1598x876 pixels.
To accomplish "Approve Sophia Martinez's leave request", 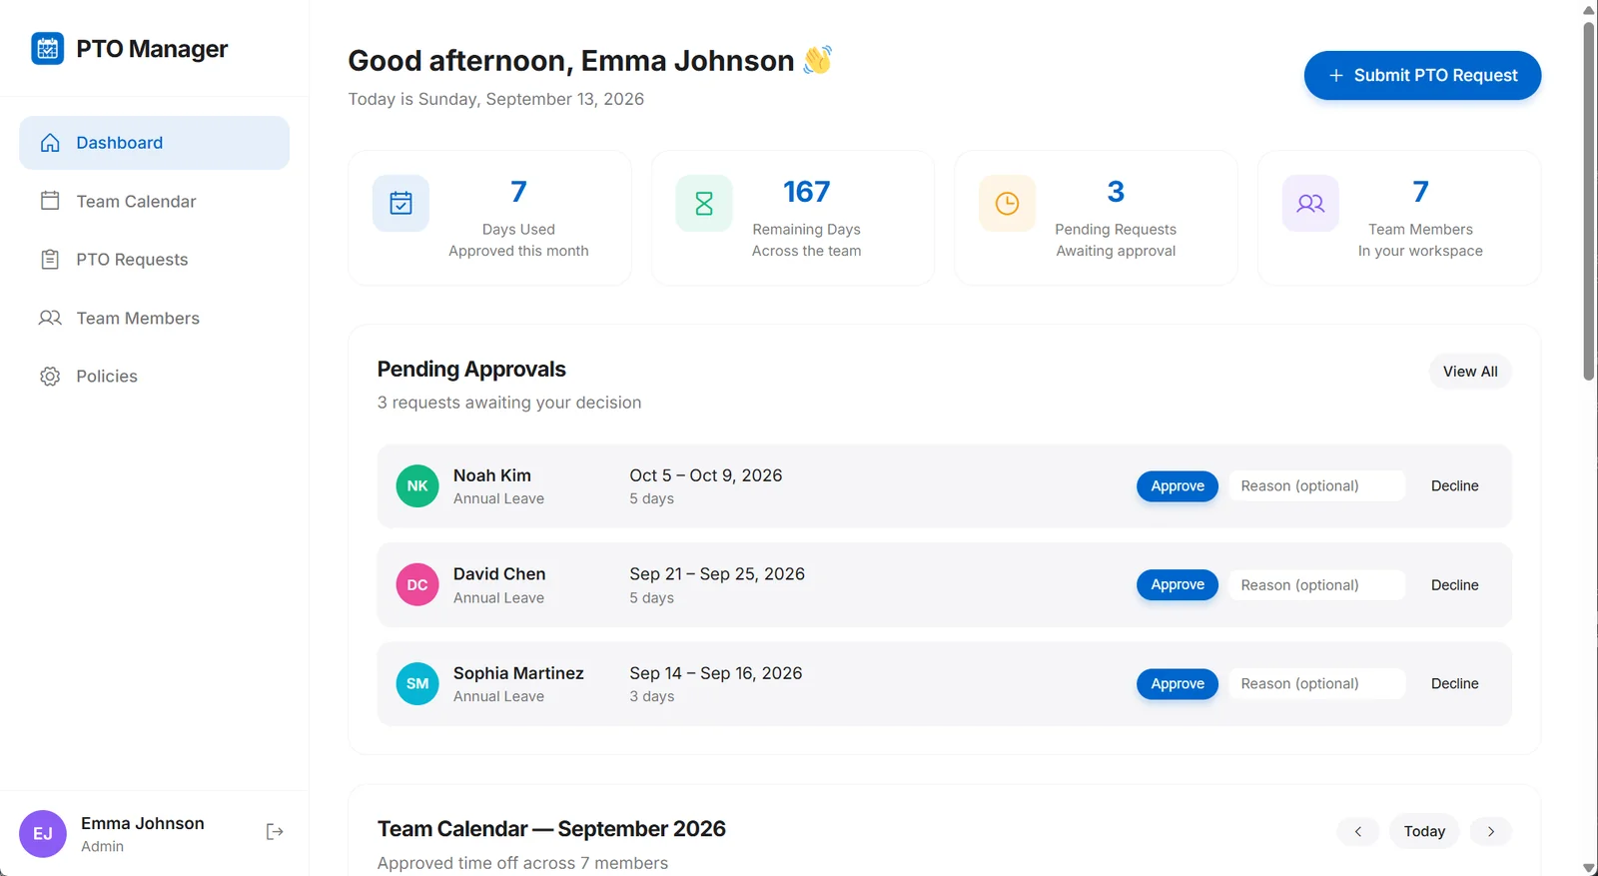I will coord(1178,684).
